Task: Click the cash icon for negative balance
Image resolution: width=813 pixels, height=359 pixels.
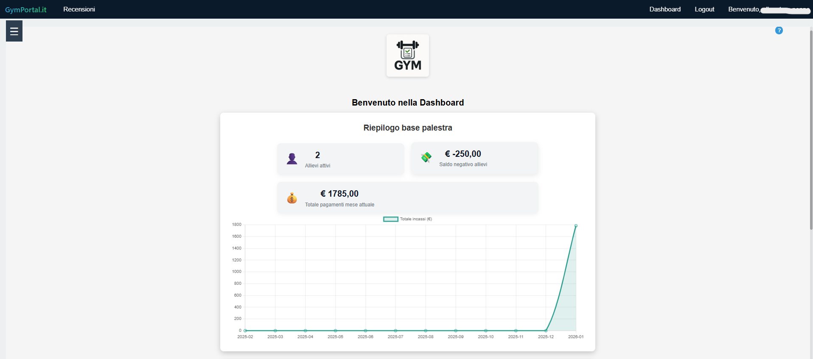Action: point(426,157)
